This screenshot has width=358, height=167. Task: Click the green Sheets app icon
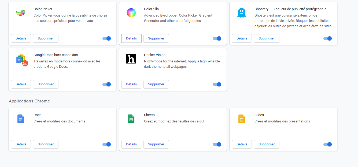131,119
